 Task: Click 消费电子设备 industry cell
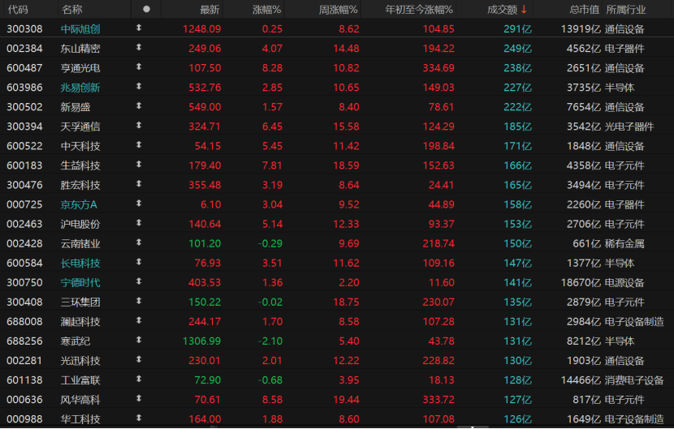coord(634,380)
